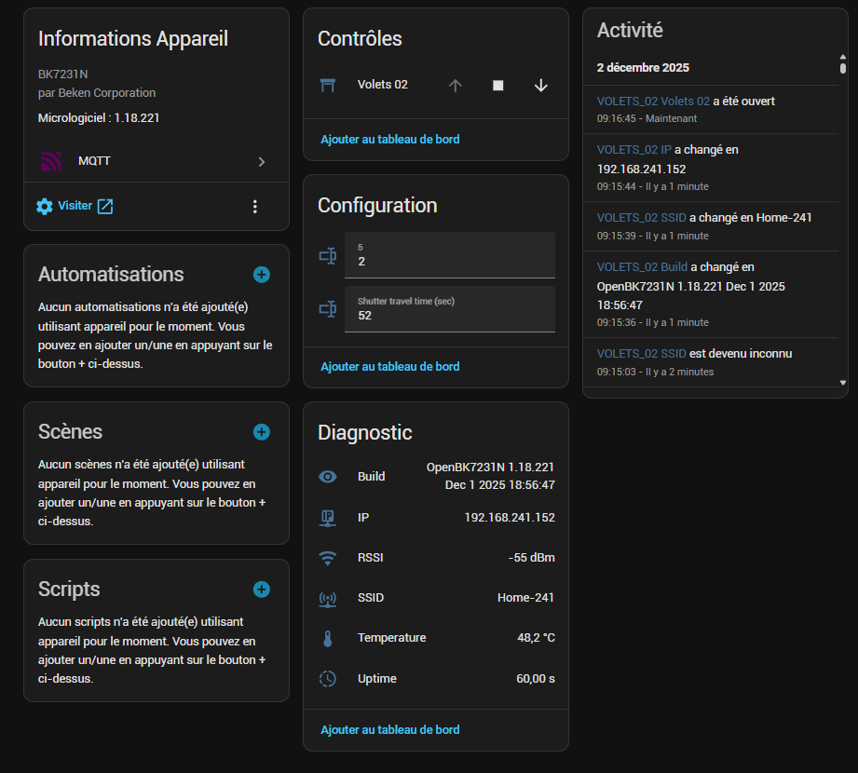Add Diagnostic card to dashboard
This screenshot has height=773, width=858.
tap(389, 730)
